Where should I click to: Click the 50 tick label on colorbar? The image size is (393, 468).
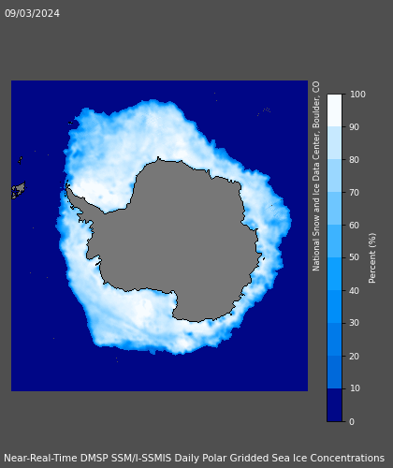[355, 257]
